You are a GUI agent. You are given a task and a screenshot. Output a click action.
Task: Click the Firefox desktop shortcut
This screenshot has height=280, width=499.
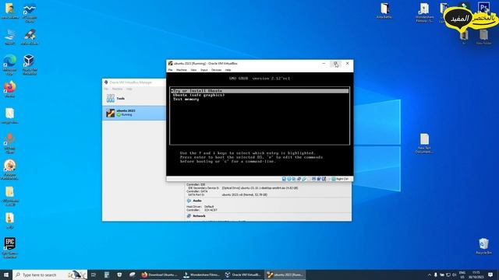point(10,89)
